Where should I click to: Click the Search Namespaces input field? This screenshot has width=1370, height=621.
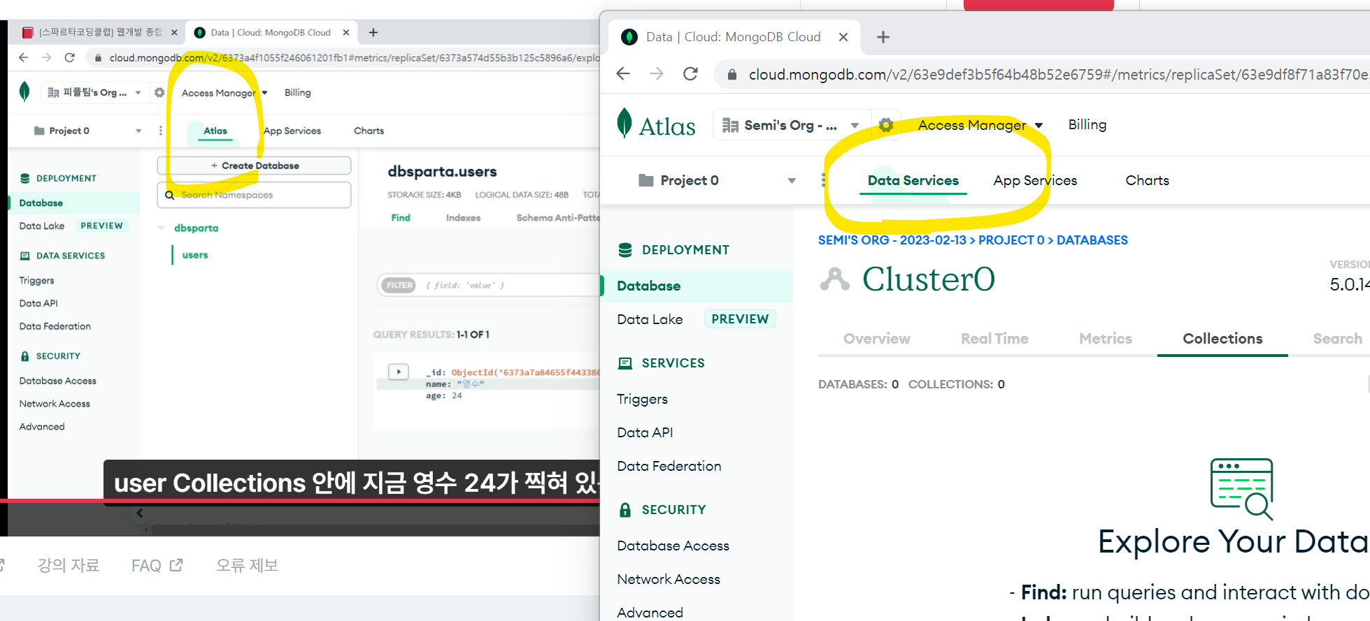pyautogui.click(x=255, y=195)
